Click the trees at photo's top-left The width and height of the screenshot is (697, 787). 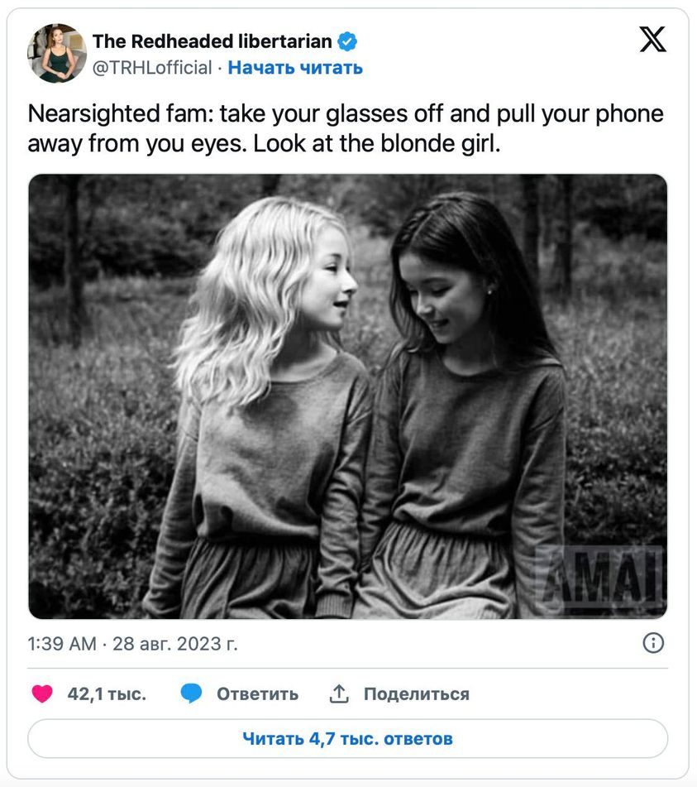pos(91,232)
